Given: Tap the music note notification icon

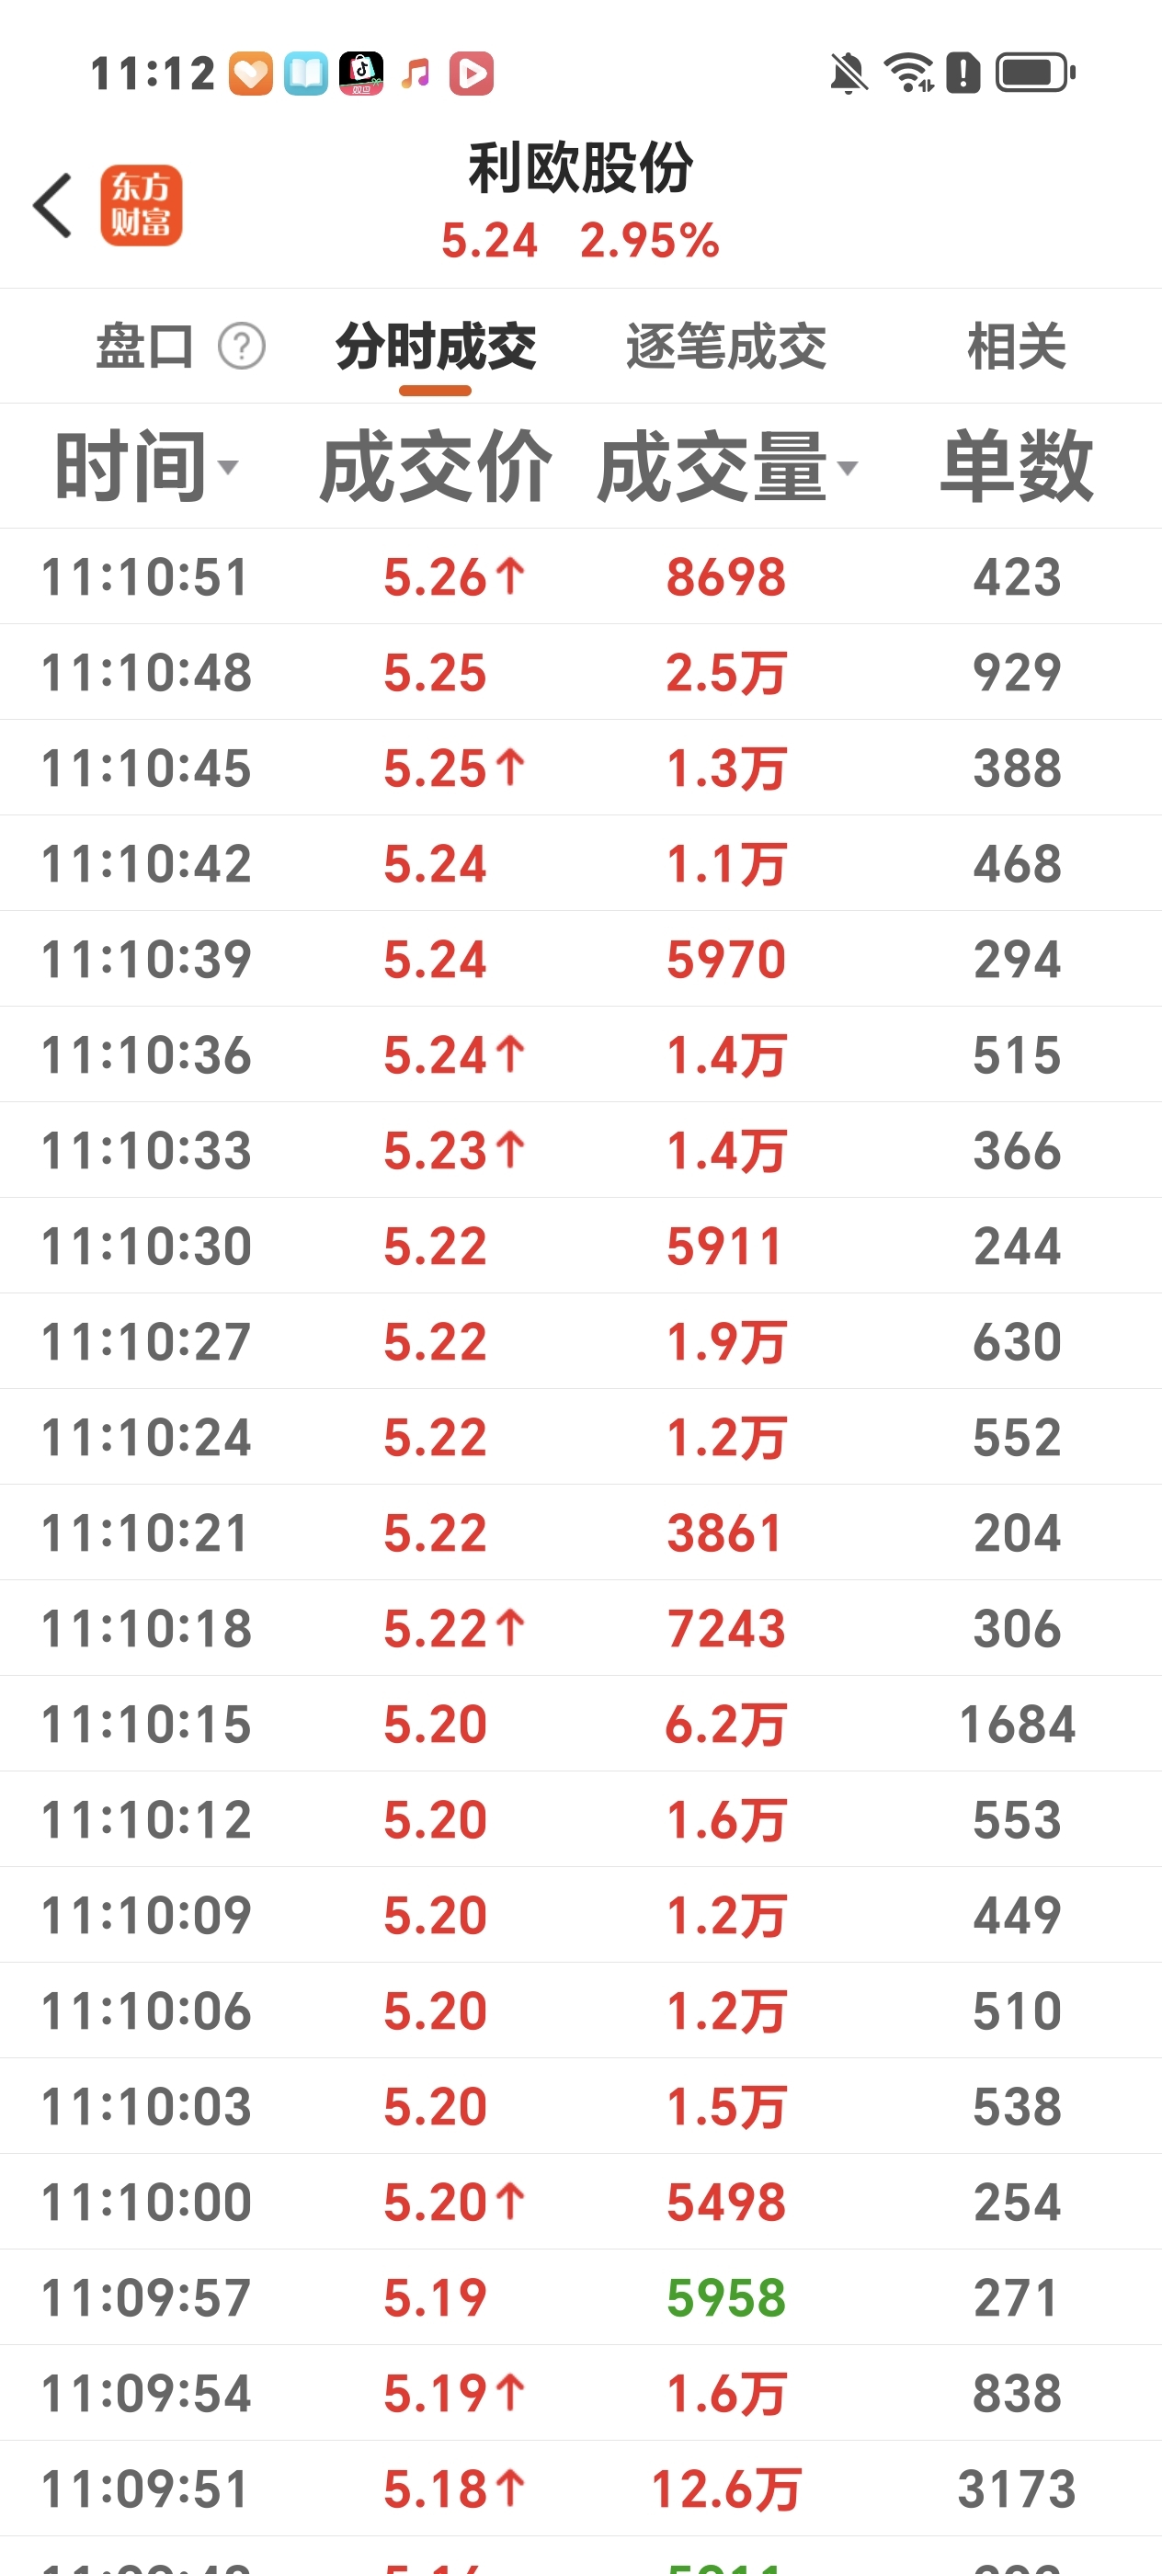Looking at the screenshot, I should (416, 73).
